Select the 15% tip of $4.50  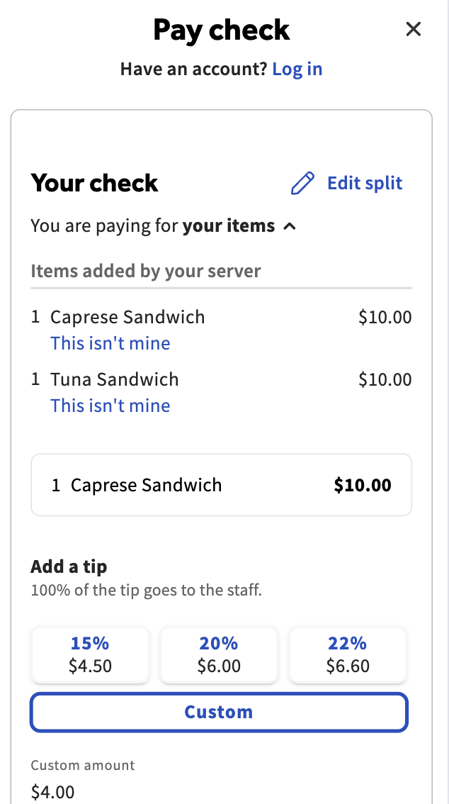pyautogui.click(x=89, y=654)
